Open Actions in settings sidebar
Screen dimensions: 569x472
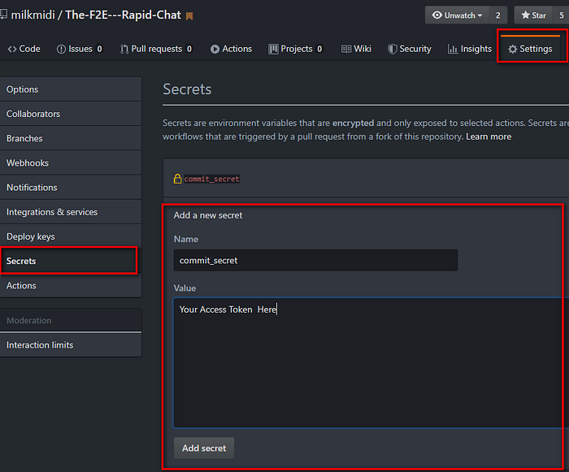click(71, 285)
